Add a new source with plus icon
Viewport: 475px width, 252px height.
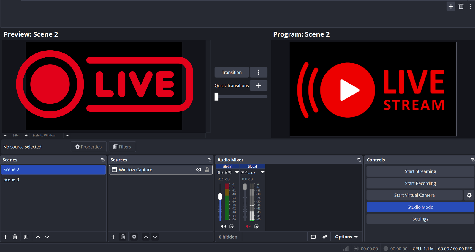click(x=113, y=237)
